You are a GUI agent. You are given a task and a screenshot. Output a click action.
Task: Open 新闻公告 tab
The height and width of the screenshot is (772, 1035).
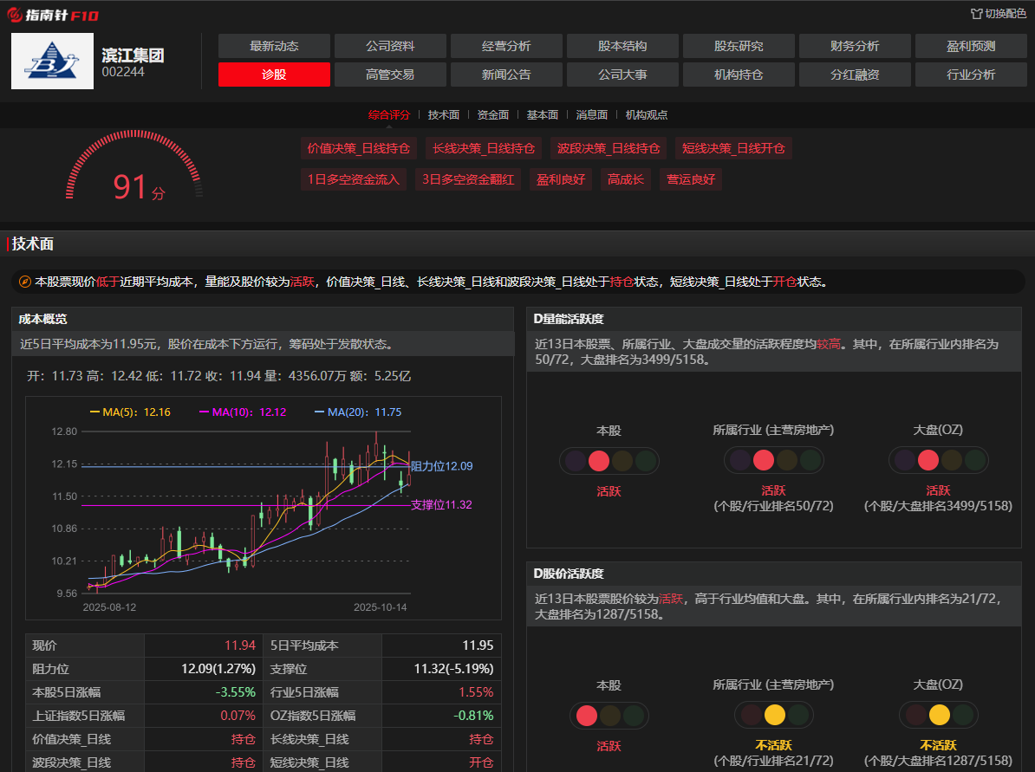tap(506, 75)
